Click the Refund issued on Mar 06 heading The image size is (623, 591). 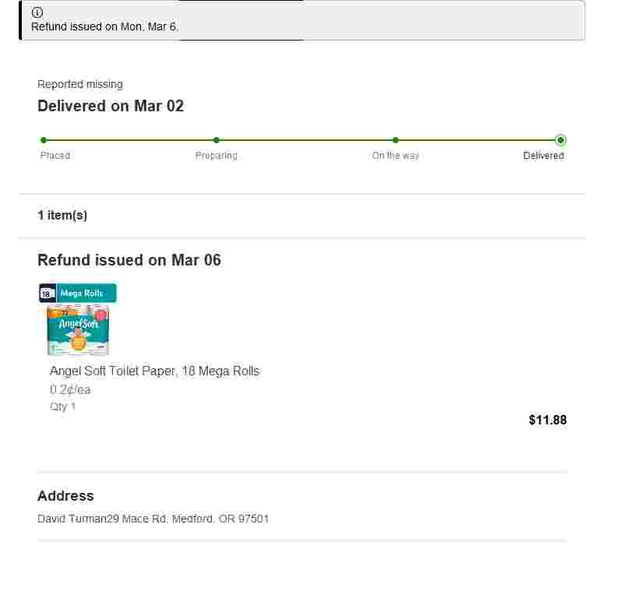pos(129,260)
